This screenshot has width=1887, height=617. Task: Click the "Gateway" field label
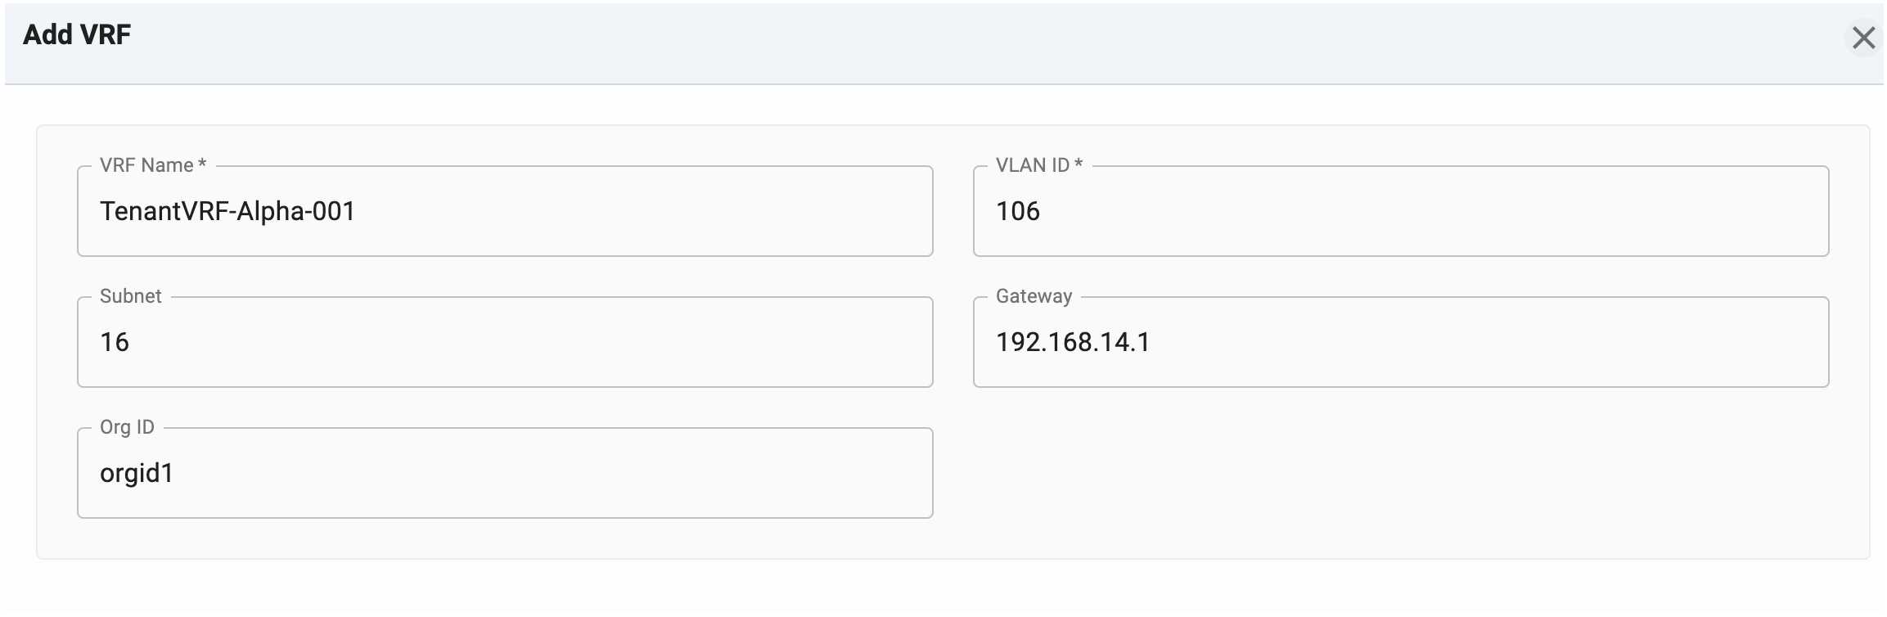click(x=1034, y=296)
